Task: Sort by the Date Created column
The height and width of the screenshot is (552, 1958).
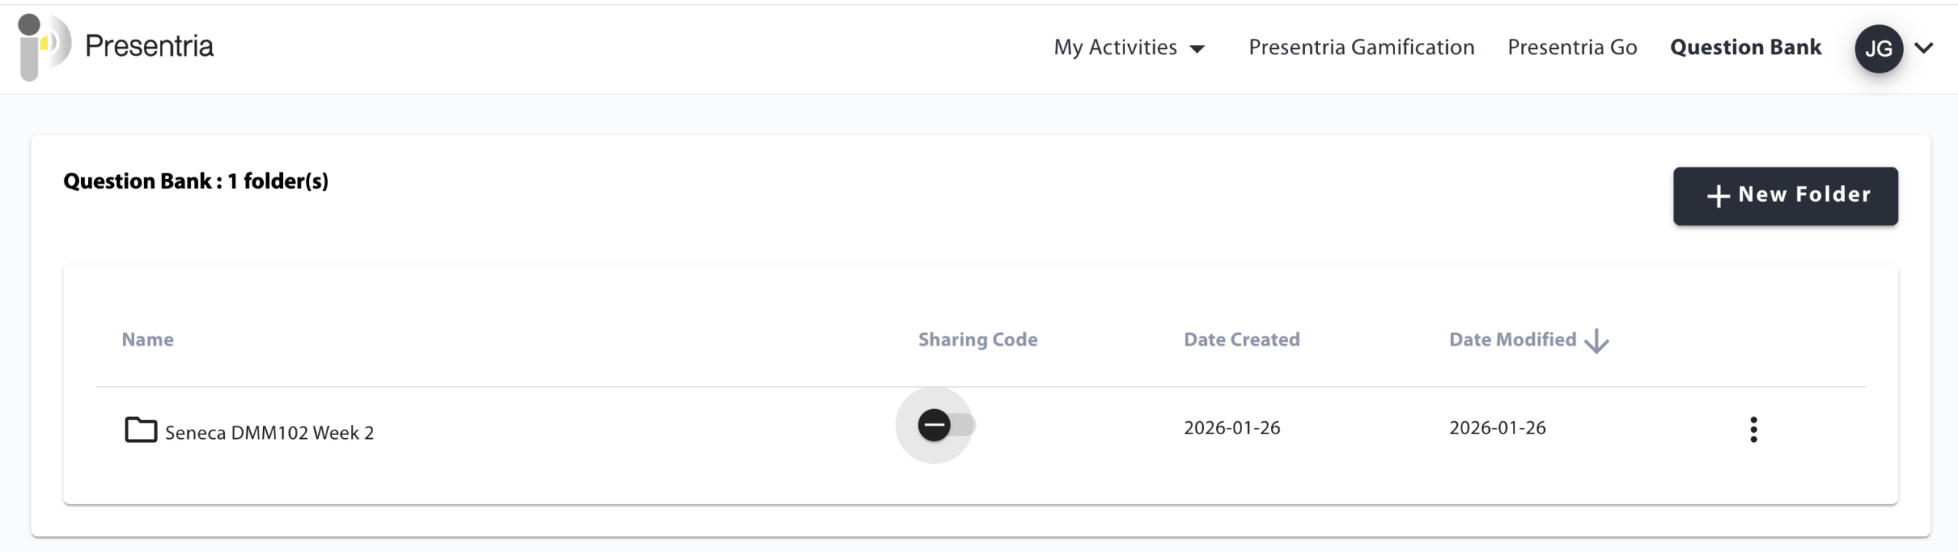Action: (1241, 339)
